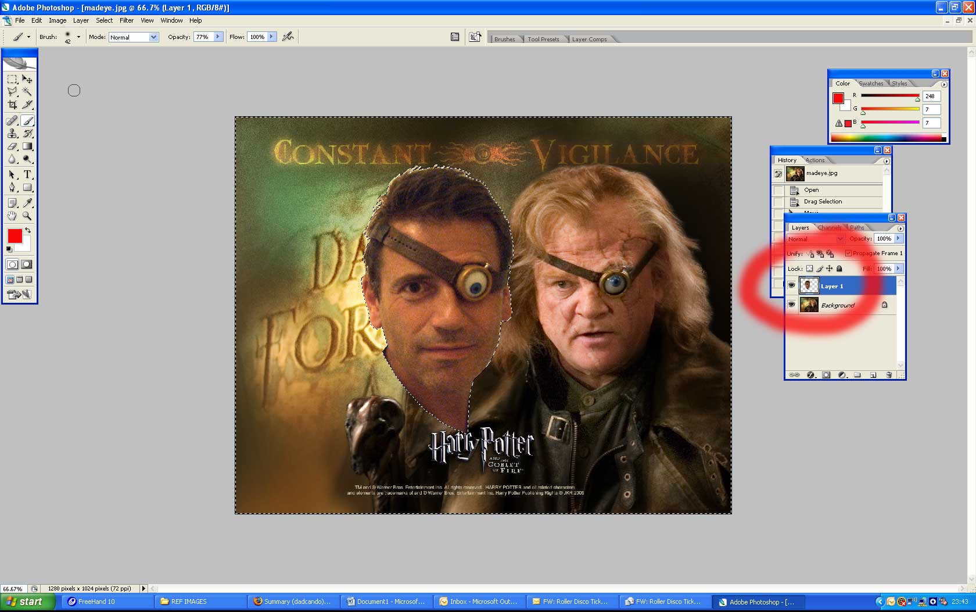
Task: Hide Layer 1 with eye icon
Action: tap(791, 285)
